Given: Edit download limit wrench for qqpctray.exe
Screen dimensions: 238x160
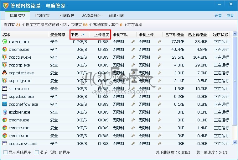Looking at the screenshot, I should click(x=133, y=57).
